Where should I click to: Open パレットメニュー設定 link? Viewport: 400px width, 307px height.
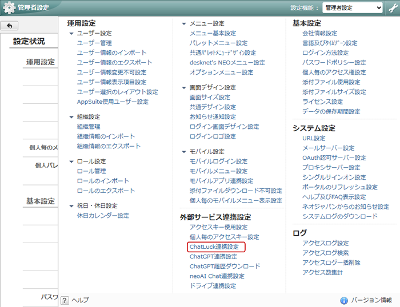(219, 43)
